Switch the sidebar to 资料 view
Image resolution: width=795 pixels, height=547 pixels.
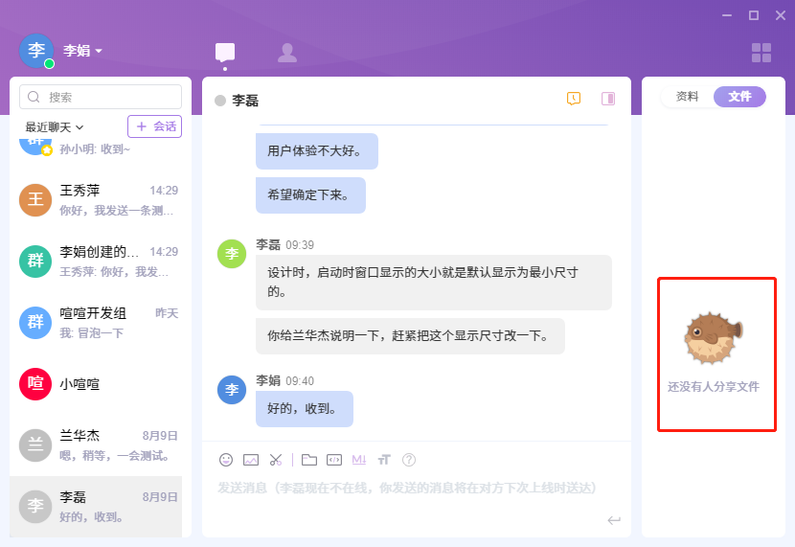tap(687, 97)
